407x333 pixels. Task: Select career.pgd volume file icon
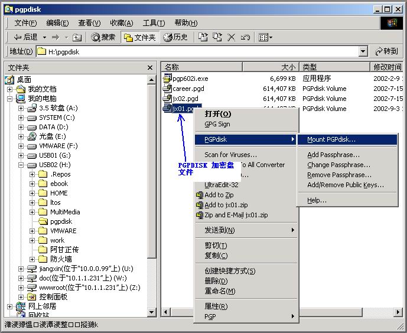(167, 88)
